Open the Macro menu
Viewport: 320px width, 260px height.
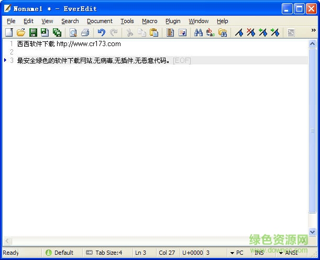coord(150,21)
